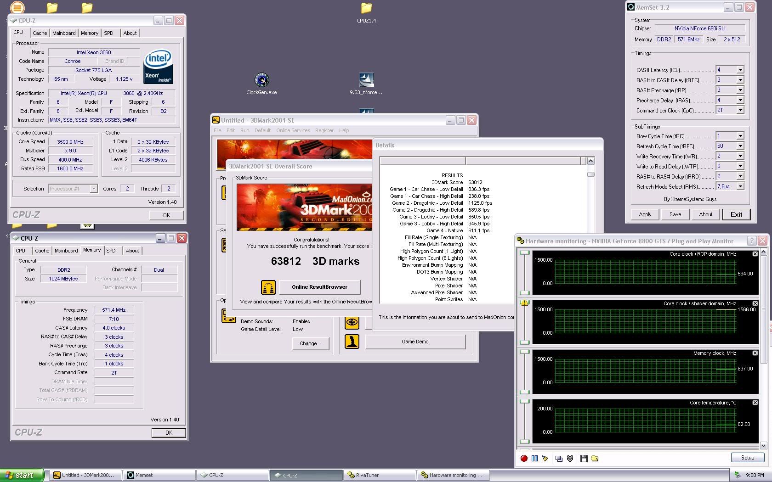Viewport: 772px width, 482px height.
Task: Expand the Refresh Mode Select (RMS) dropdown
Action: [740, 187]
